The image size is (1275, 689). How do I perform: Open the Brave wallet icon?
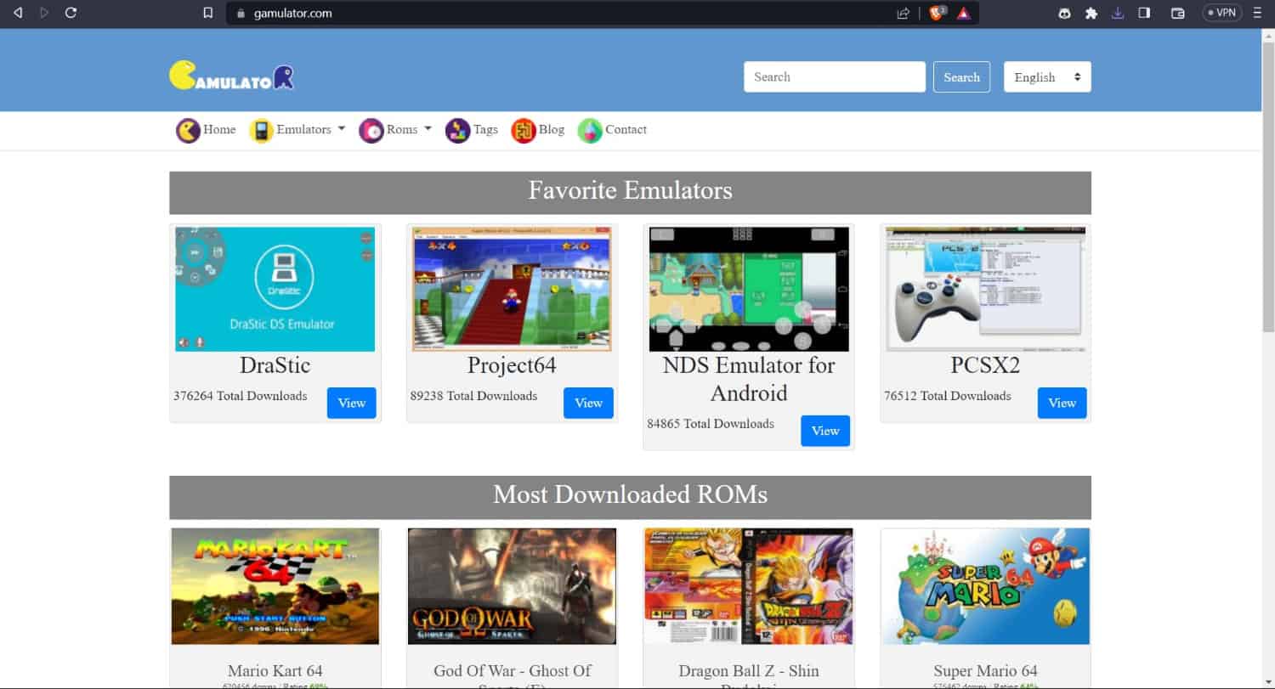[x=1178, y=13]
